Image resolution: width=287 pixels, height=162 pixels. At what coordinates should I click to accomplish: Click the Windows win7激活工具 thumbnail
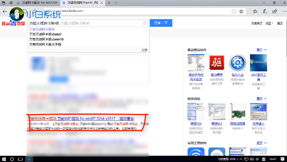[x=259, y=63]
